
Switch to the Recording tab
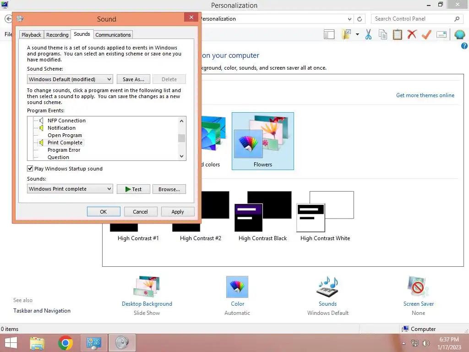[57, 35]
